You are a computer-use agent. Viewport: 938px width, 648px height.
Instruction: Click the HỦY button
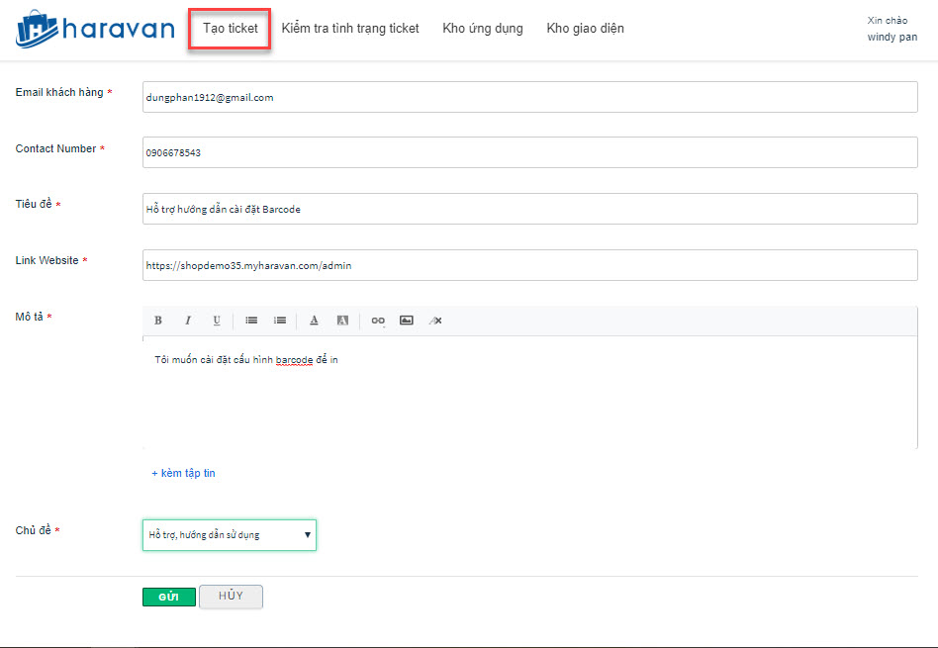point(231,597)
